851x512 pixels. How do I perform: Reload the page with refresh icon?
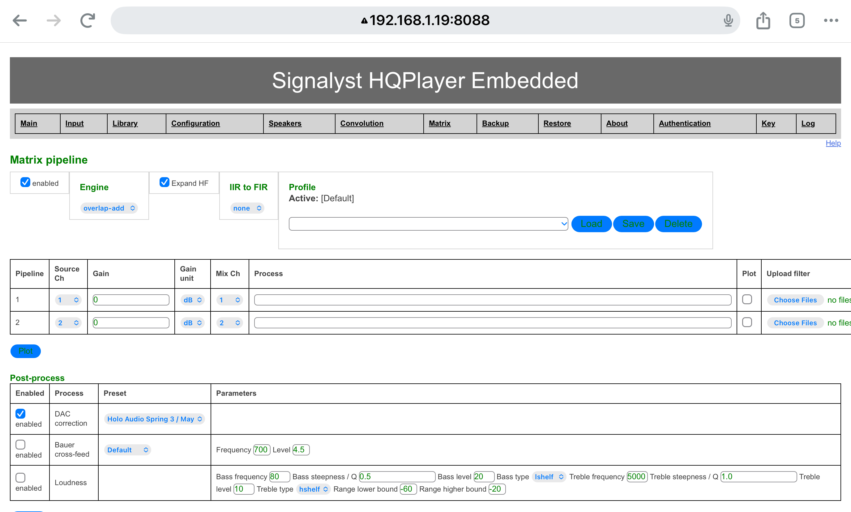[88, 20]
